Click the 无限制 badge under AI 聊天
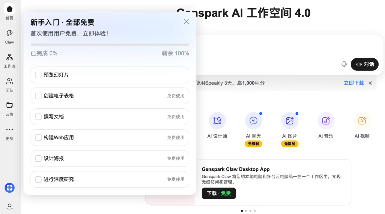 pyautogui.click(x=253, y=144)
